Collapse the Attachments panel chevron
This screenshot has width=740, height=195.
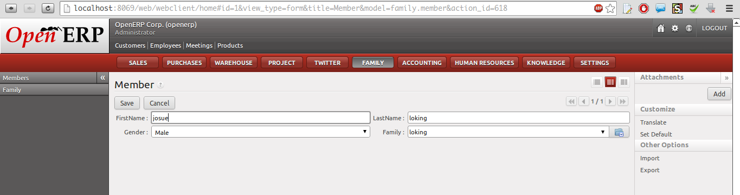pos(727,78)
